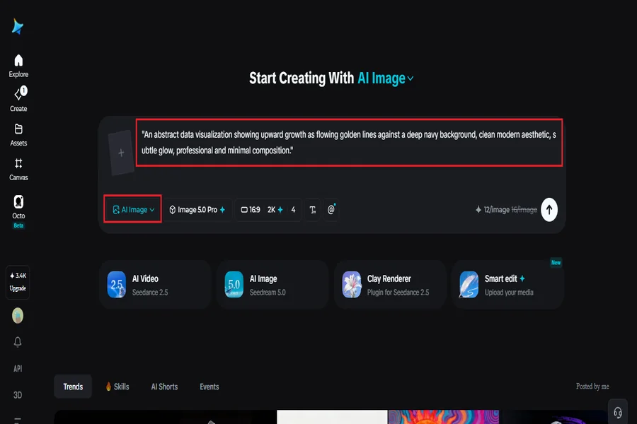
Task: Open the Assets library
Action: tap(18, 135)
